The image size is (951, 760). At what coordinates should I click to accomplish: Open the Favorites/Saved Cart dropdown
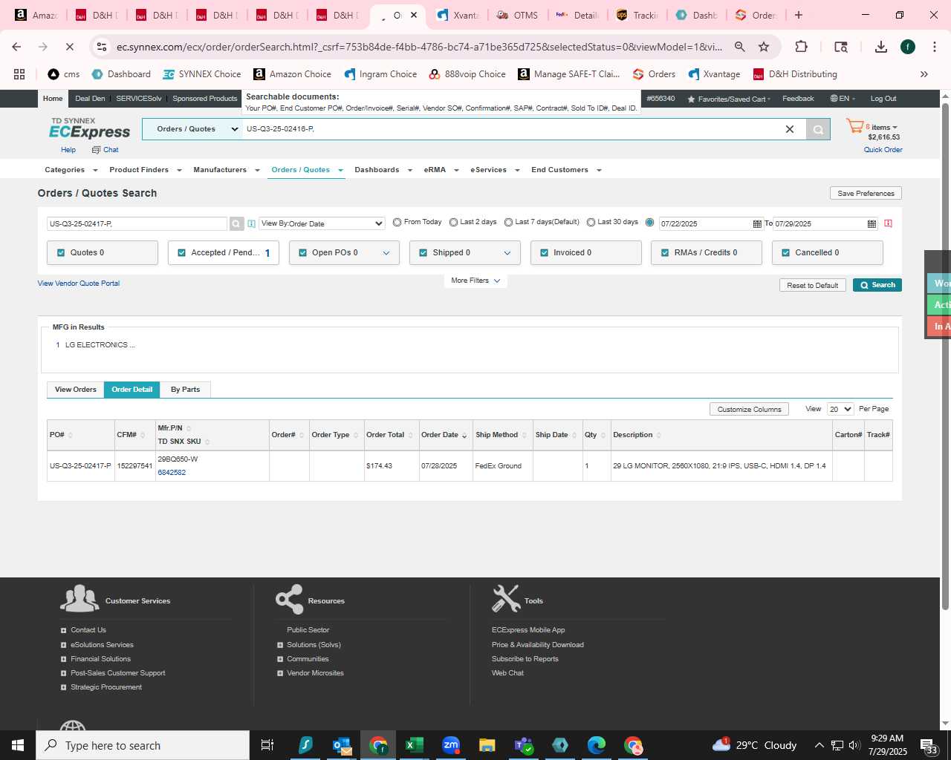pyautogui.click(x=729, y=99)
